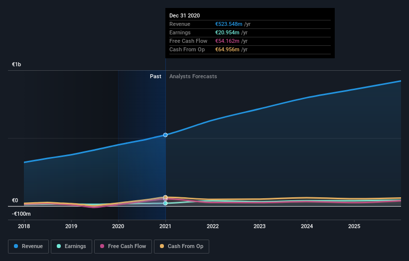The image size is (409, 261).
Task: Click the 2022 x-axis label
Action: [x=213, y=226]
